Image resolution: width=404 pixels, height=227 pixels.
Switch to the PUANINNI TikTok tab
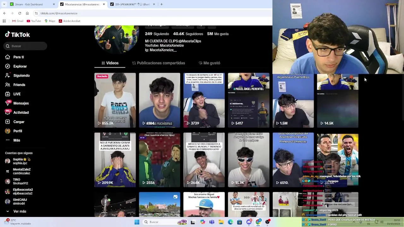point(133,4)
